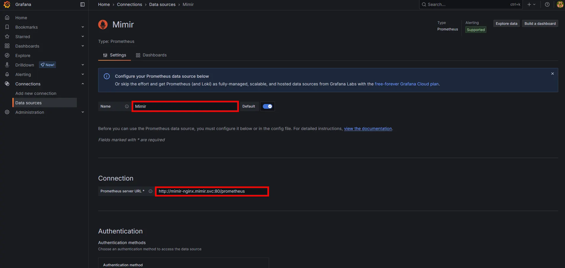
Task: Open Administration label in the sidebar
Action: (30, 112)
